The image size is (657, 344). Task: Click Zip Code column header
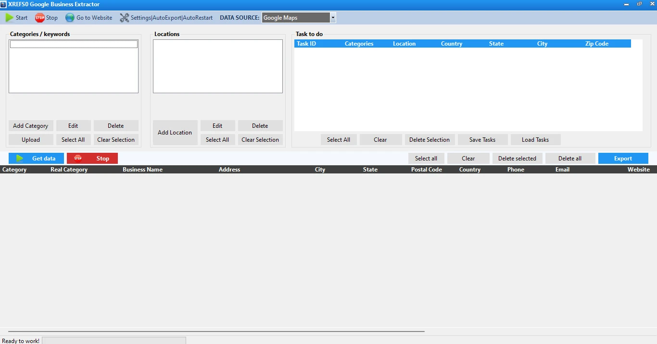tap(597, 44)
